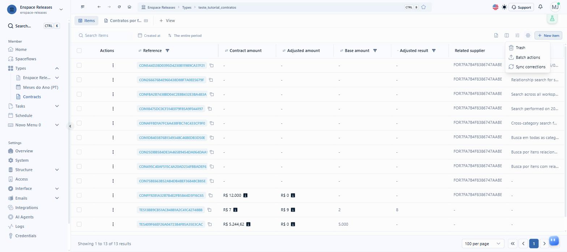567x252 pixels.
Task: Expand the Structure settings section
Action: [57, 170]
